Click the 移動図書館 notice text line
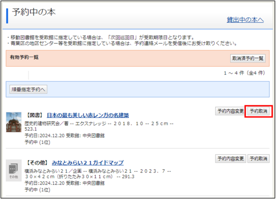276x199 pixels. click(x=100, y=37)
